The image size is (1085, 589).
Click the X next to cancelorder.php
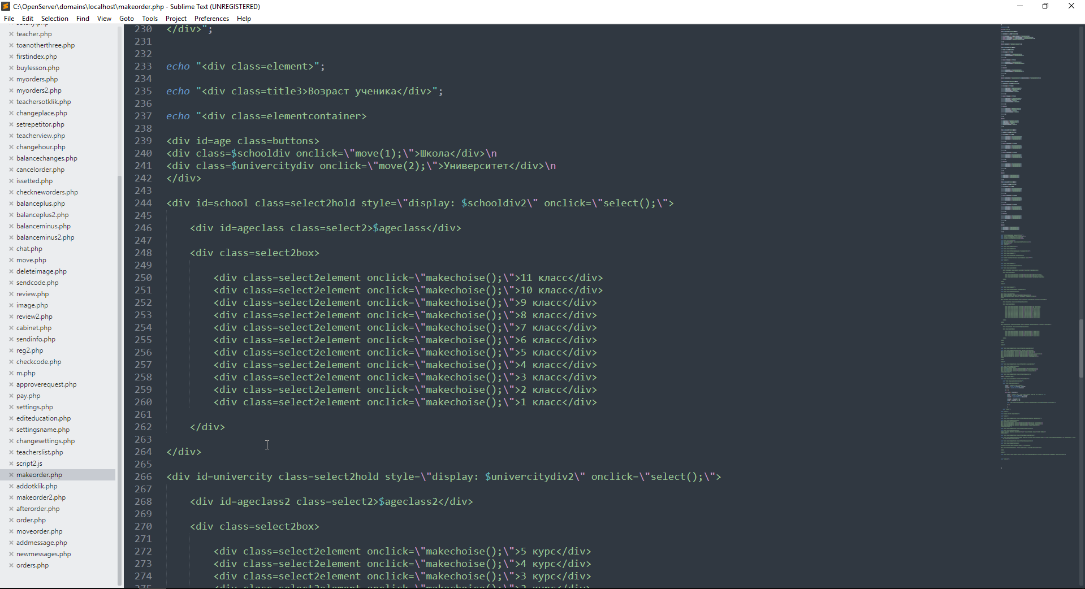[11, 170]
